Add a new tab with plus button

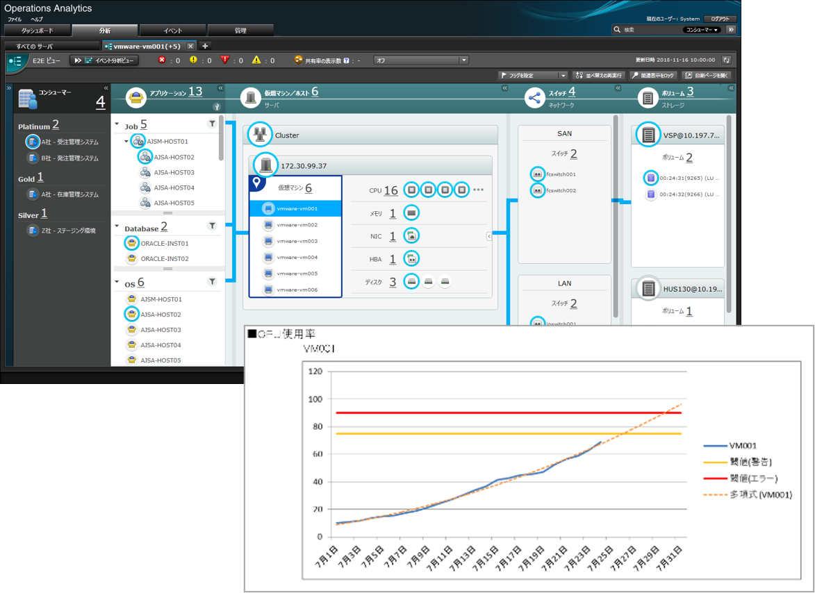coord(205,47)
